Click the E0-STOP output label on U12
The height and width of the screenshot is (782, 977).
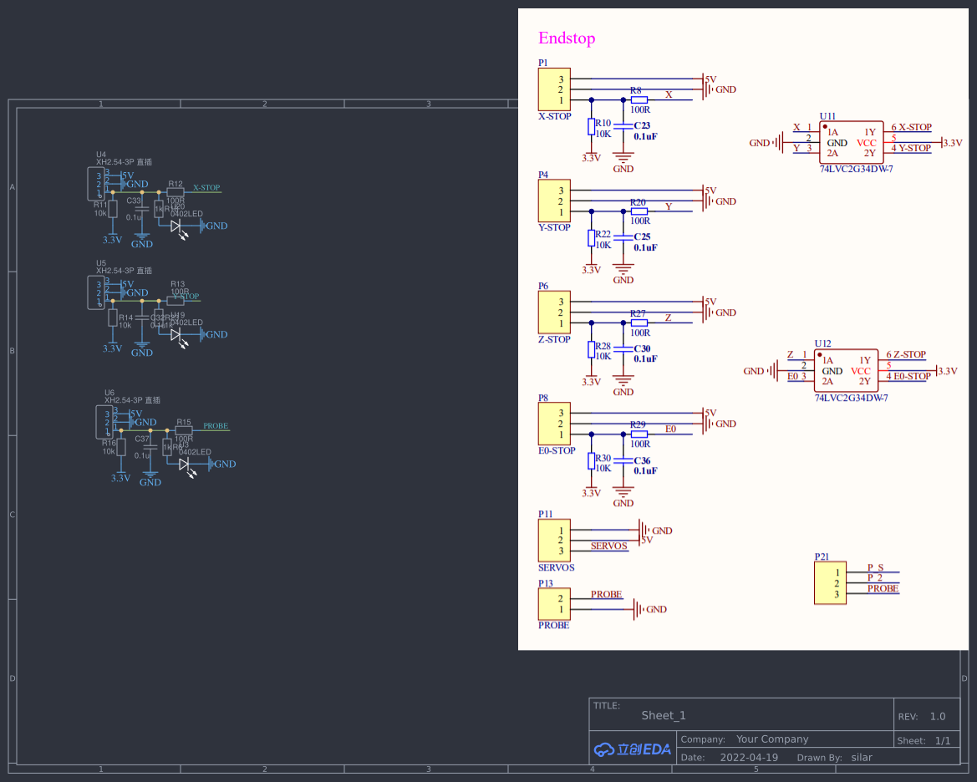coord(912,376)
